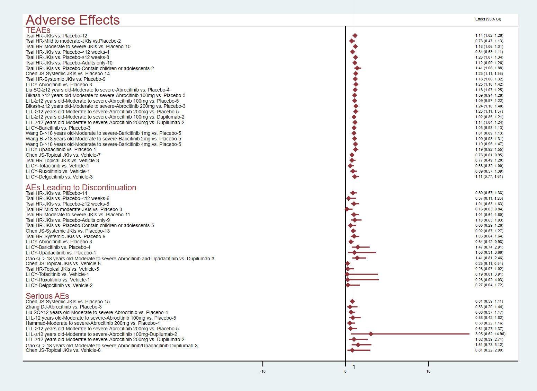Click the diamond marker on the 3.05 effect row

click(371, 334)
